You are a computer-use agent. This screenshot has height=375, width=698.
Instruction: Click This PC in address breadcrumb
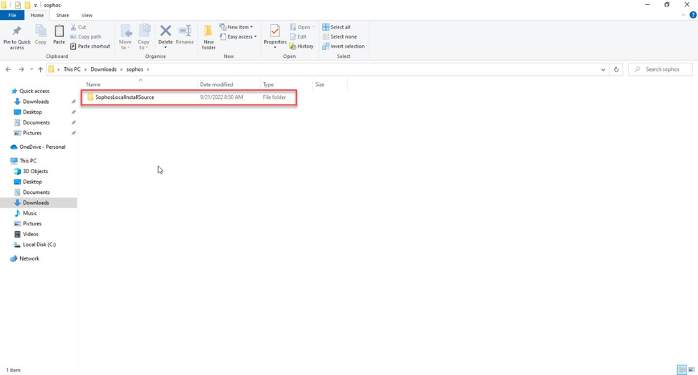(x=72, y=69)
